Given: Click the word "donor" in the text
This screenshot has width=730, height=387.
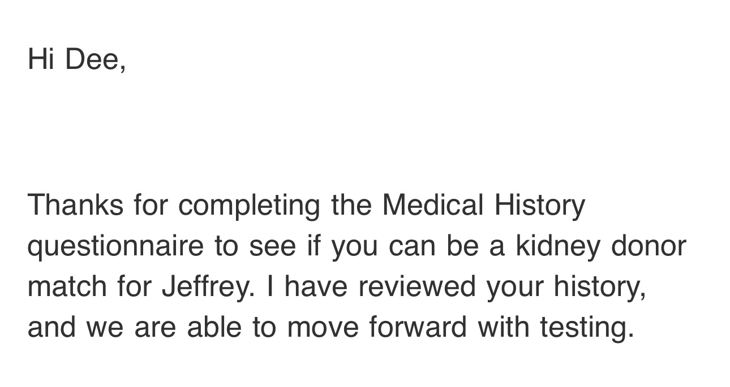Looking at the screenshot, I should pos(648,245).
